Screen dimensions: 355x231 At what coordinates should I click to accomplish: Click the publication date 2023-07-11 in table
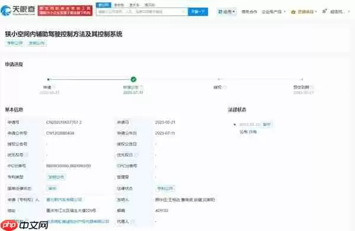tap(165, 133)
